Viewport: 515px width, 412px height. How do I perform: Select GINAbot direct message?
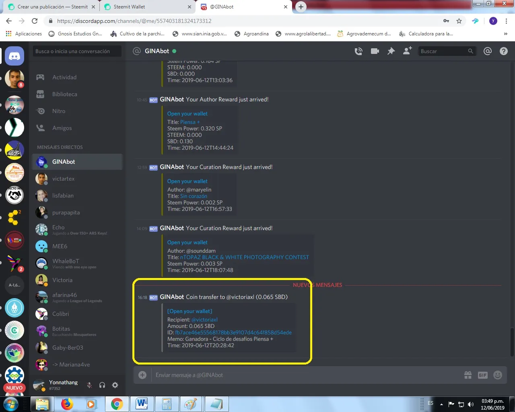click(x=77, y=162)
